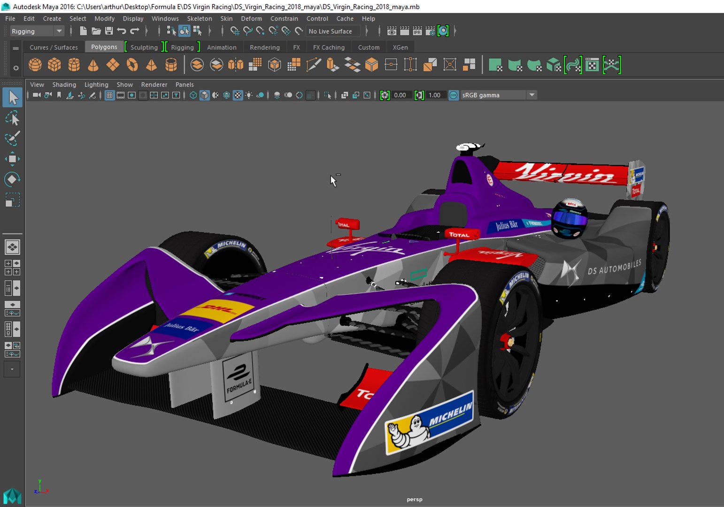This screenshot has height=507, width=724.
Task: Open the Skeleton menu
Action: [200, 18]
